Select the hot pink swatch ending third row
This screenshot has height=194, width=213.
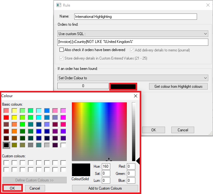click(63, 124)
